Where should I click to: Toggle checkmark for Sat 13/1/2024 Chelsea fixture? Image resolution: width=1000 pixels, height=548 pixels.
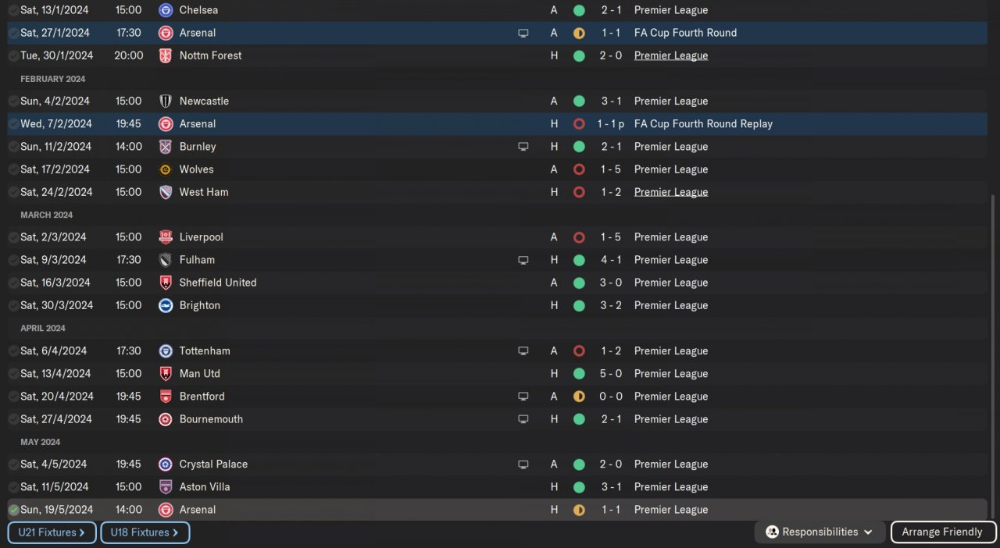[x=13, y=10]
